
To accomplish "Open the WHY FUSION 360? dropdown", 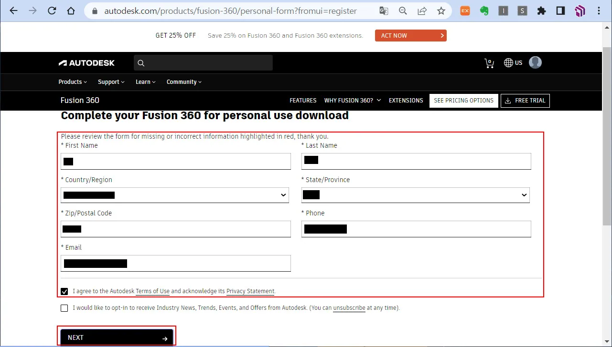I will (353, 101).
